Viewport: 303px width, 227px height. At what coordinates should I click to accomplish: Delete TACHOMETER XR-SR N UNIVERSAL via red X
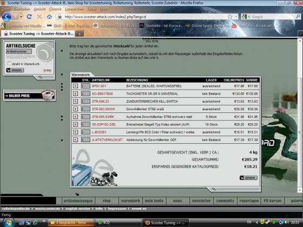[75, 94]
